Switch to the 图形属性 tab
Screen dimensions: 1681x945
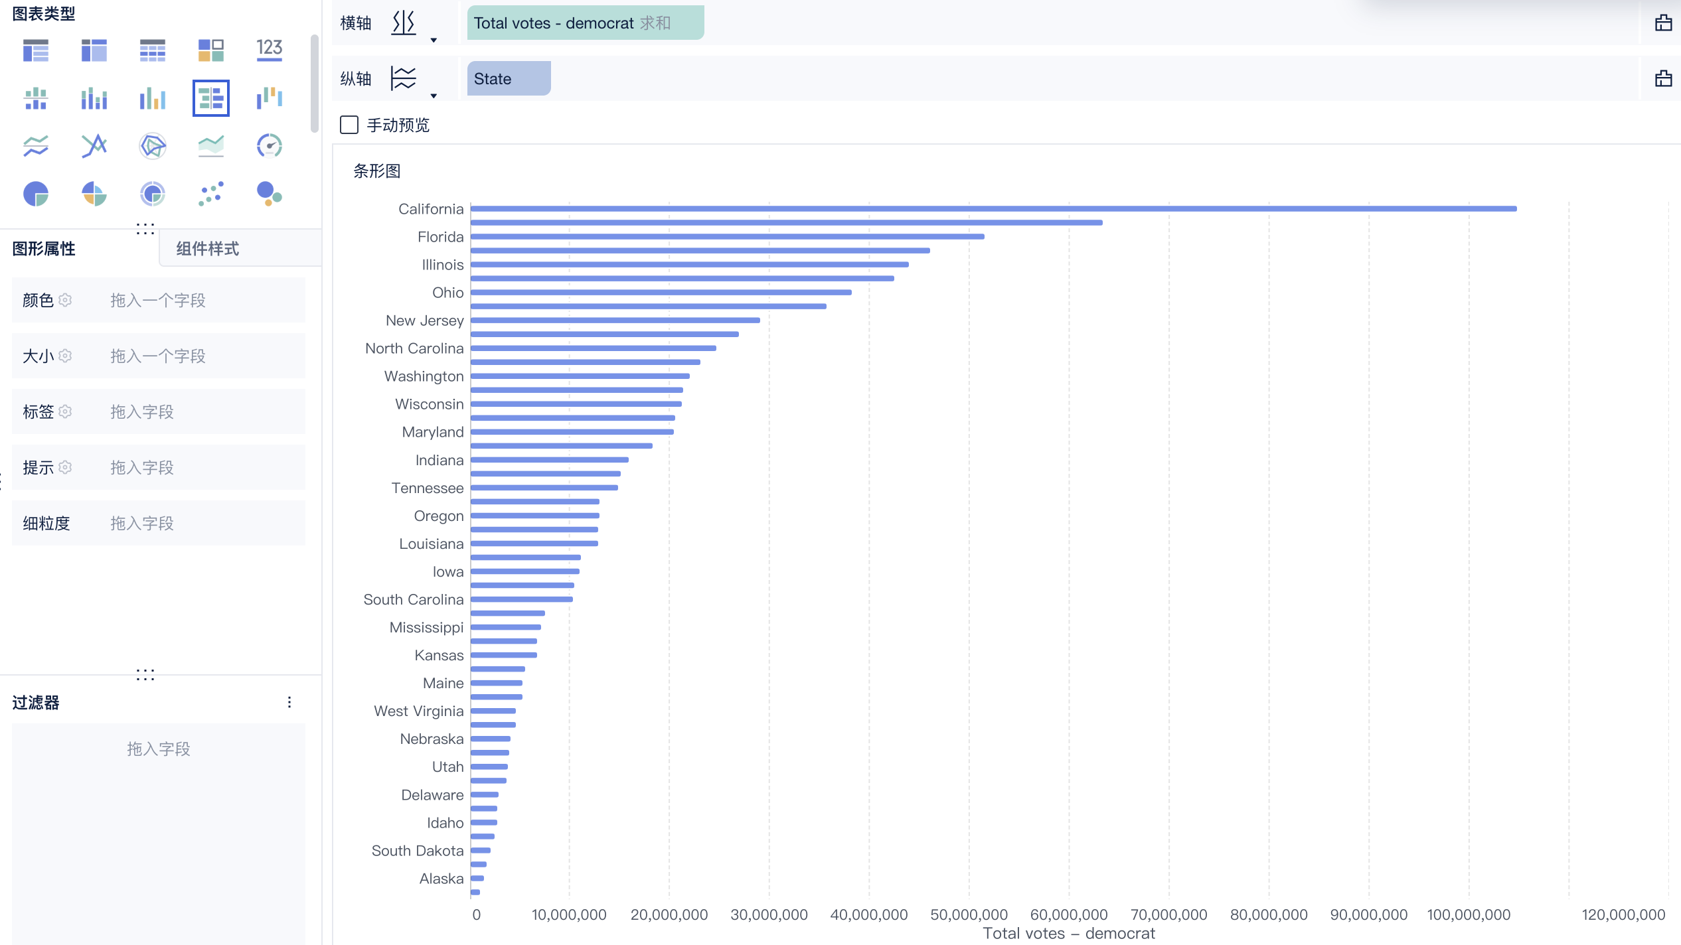(x=44, y=249)
